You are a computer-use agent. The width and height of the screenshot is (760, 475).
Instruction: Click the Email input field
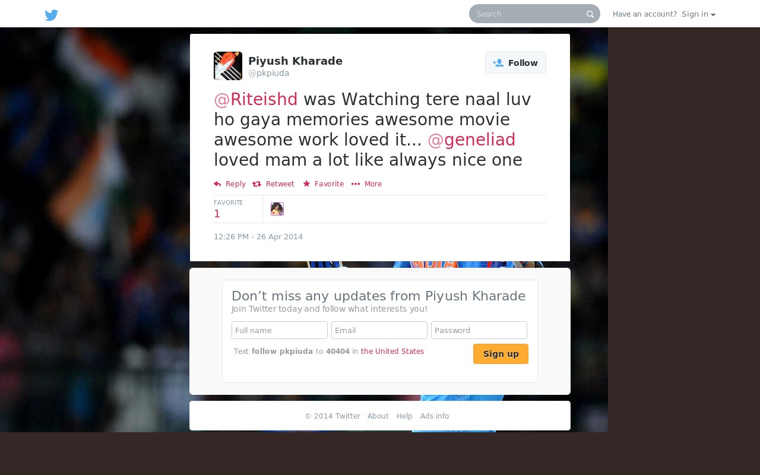pyautogui.click(x=379, y=330)
